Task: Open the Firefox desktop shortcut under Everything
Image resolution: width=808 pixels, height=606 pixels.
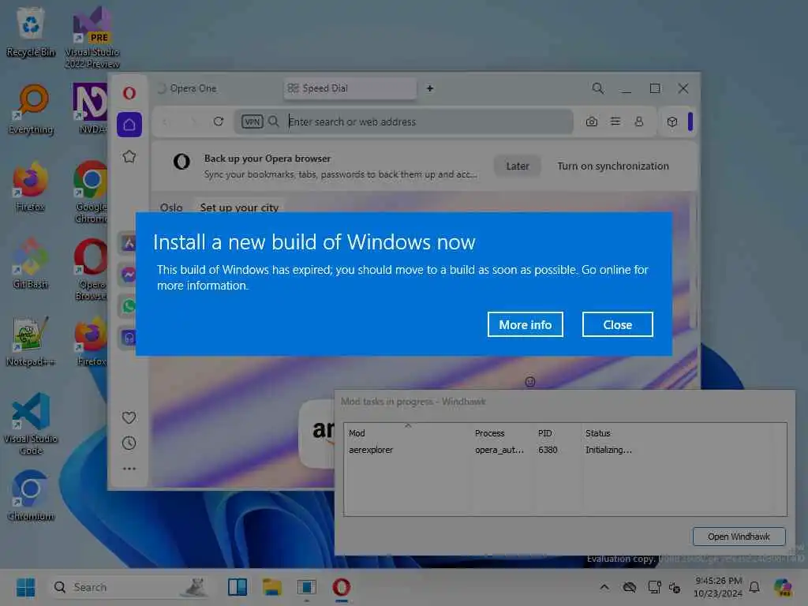Action: click(31, 186)
